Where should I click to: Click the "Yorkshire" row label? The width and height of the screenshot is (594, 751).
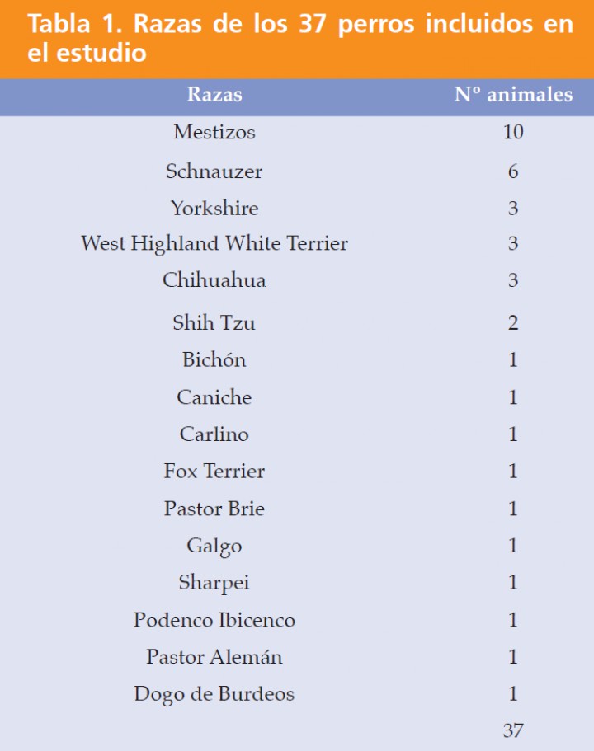tap(214, 208)
